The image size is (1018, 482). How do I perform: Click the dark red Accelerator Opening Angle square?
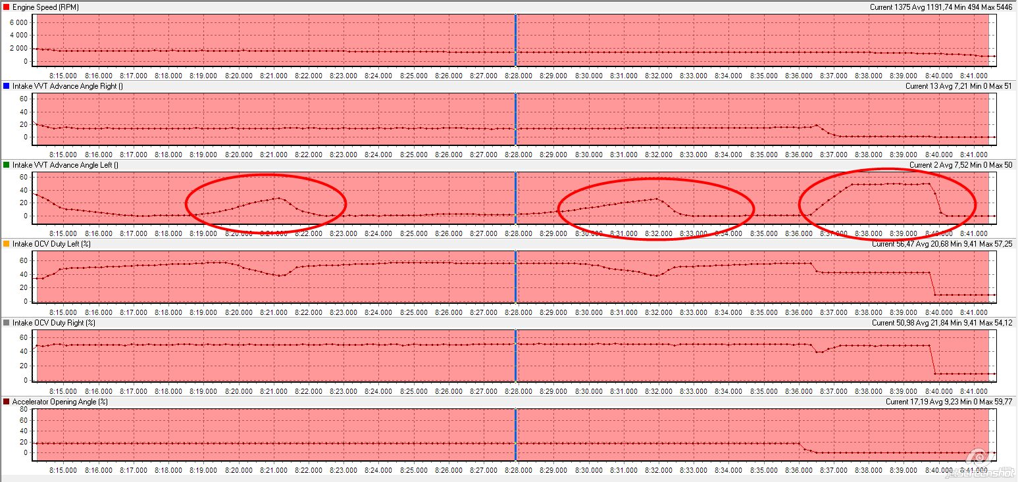click(7, 402)
